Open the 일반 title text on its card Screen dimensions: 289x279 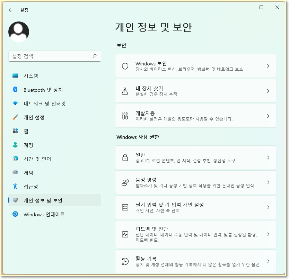coord(140,155)
